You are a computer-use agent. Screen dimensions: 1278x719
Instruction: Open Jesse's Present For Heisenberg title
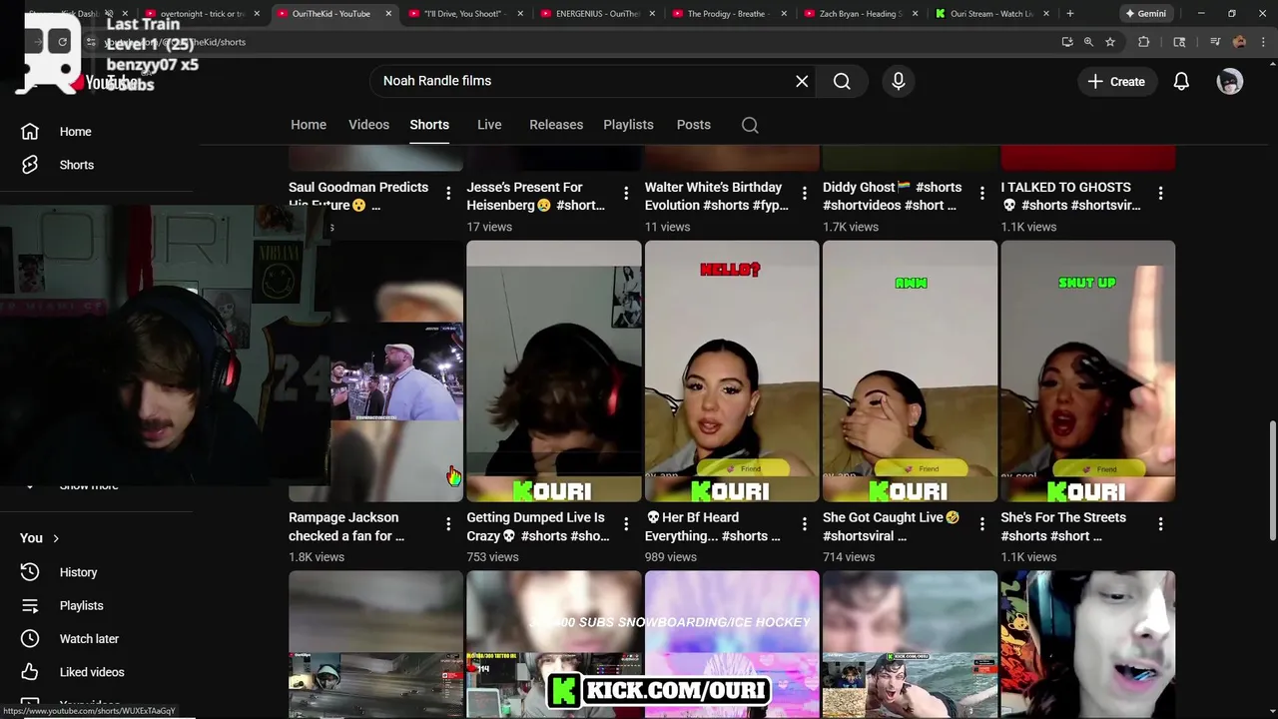pos(536,196)
